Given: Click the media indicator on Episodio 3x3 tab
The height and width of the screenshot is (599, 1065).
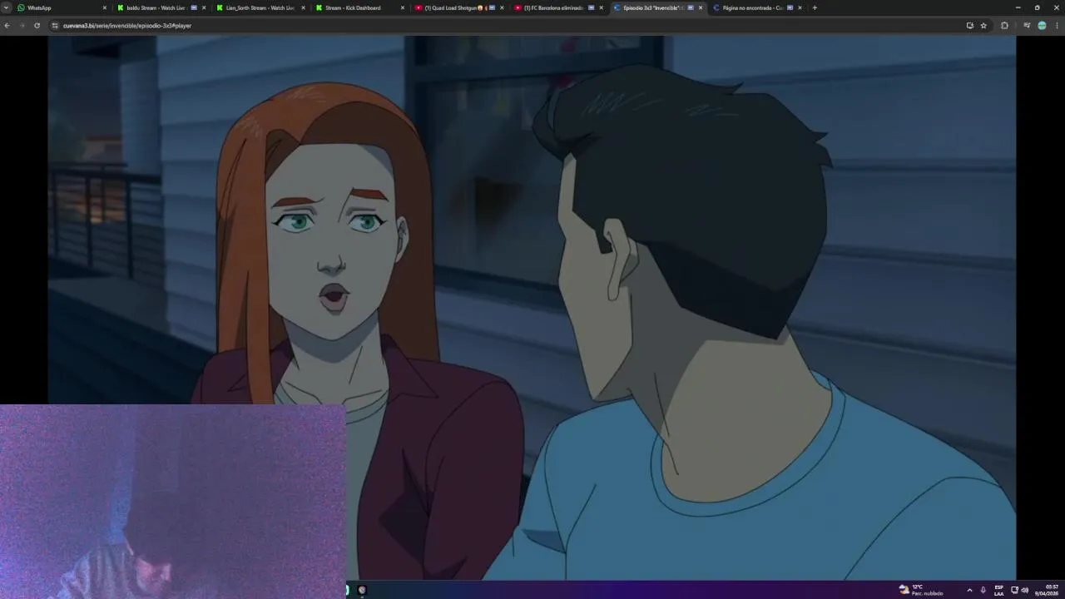Looking at the screenshot, I should pos(691,7).
